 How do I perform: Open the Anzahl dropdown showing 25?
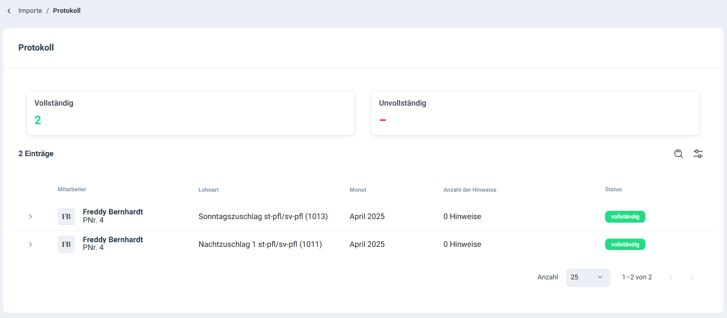588,277
